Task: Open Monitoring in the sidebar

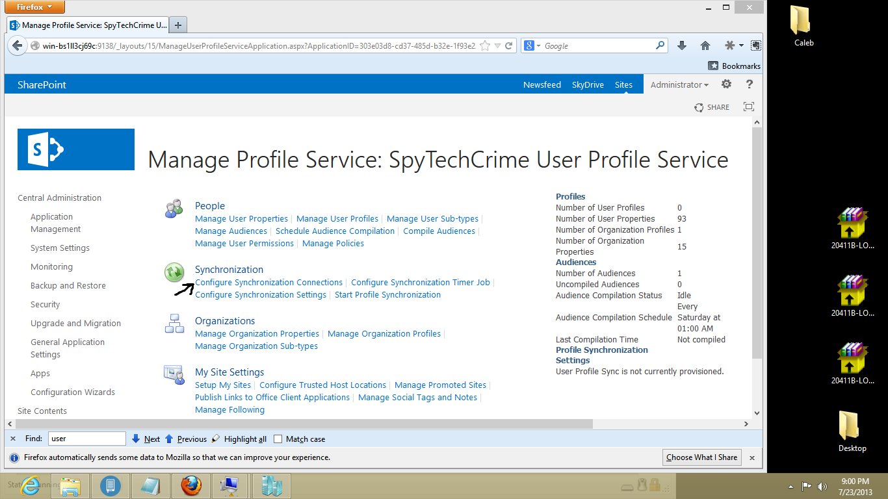Action: (51, 266)
